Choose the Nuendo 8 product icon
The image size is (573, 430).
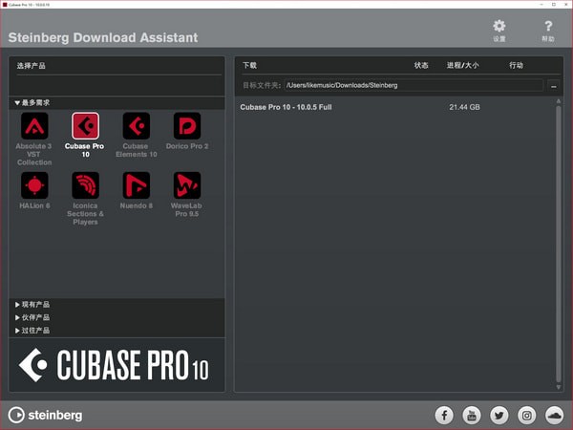136,185
